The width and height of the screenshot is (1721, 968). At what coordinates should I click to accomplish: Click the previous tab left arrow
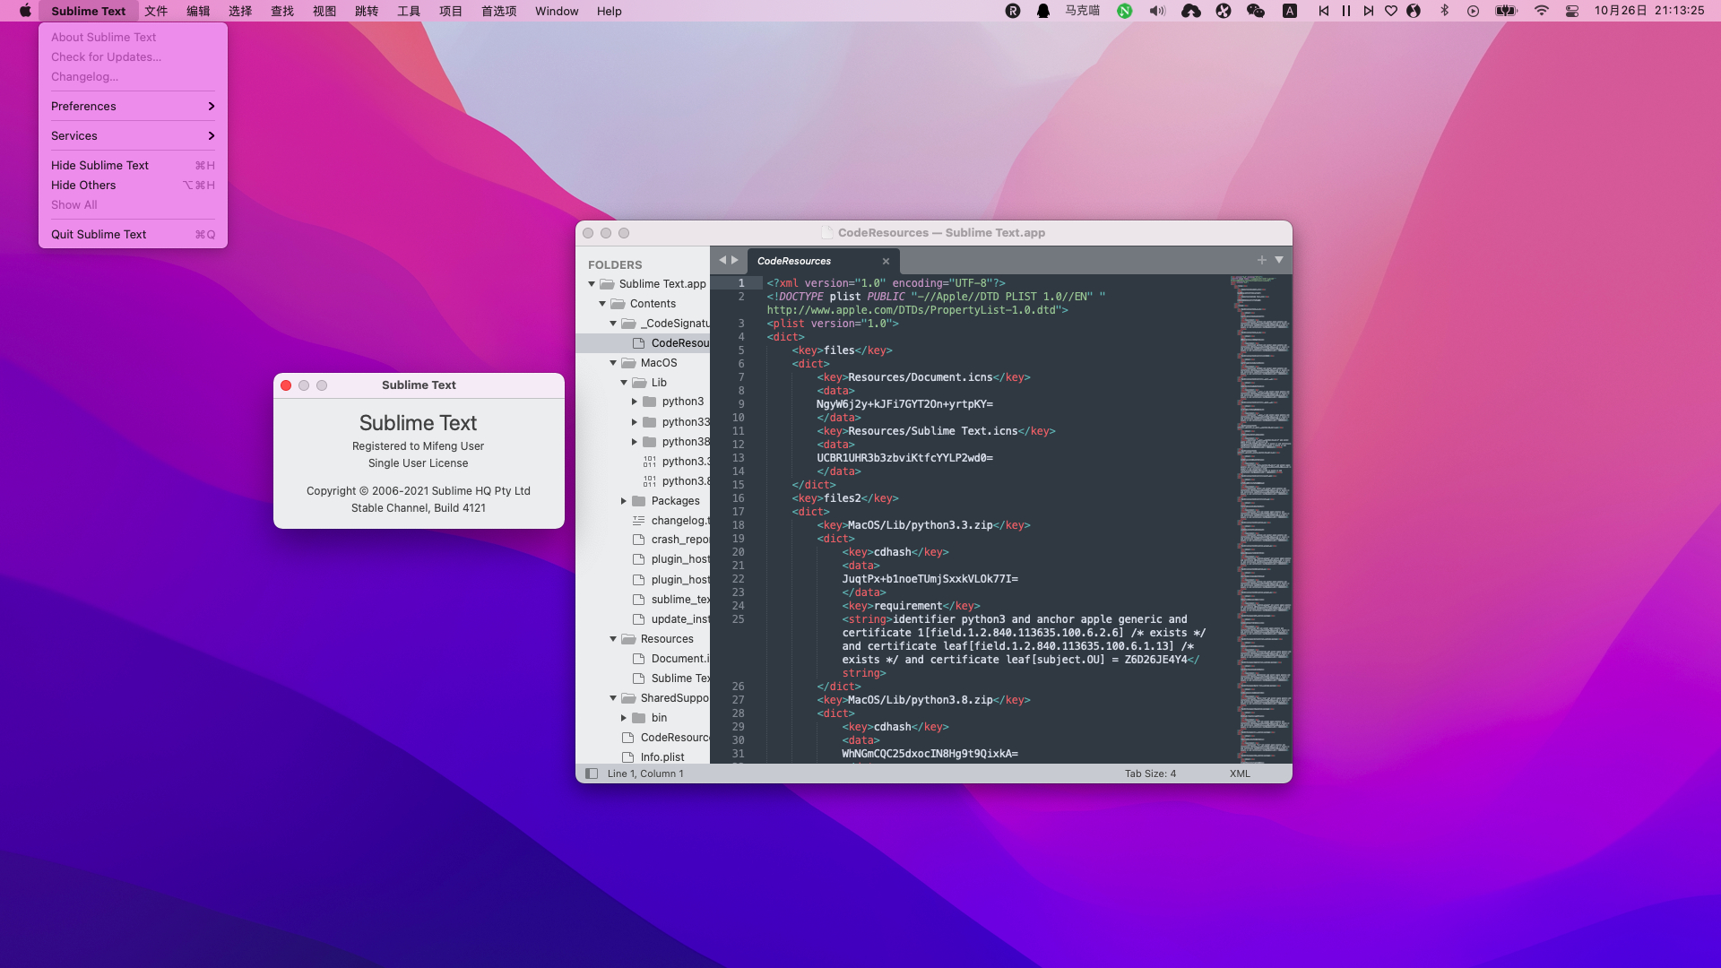722,260
